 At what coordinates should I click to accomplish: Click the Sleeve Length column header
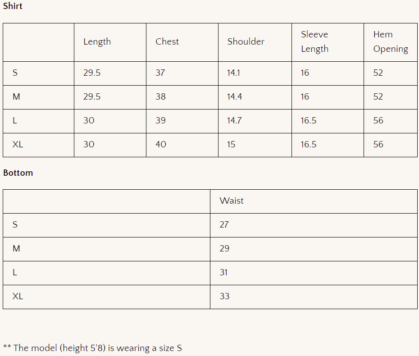coord(314,41)
